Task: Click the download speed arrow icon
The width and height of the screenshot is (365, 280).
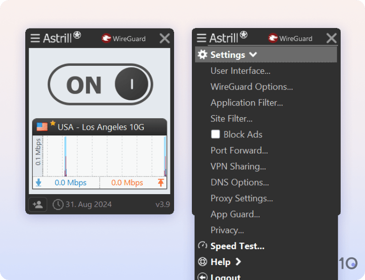Action: point(39,183)
